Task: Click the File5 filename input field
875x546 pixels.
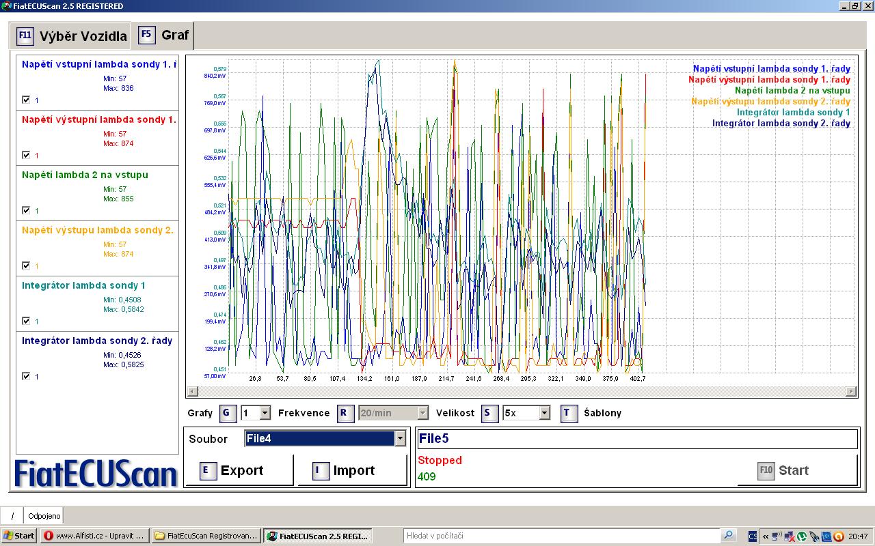Action: (x=636, y=438)
